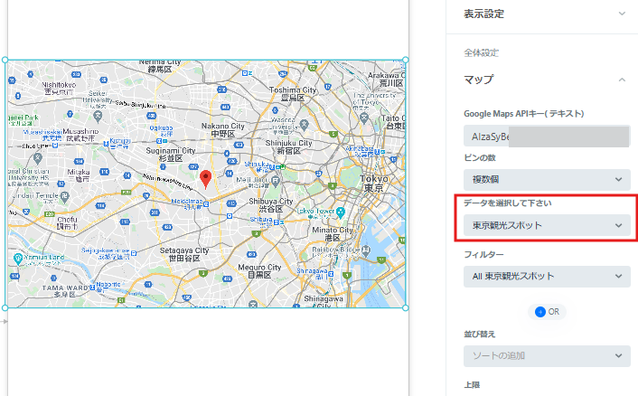The height and width of the screenshot is (396, 638).
Task: Open the ピンの数 dropdown showing 複数個
Action: pos(547,180)
